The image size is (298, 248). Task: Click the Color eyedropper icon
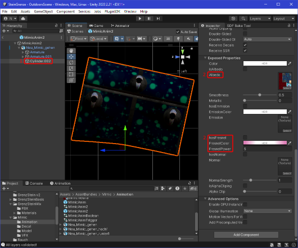click(290, 63)
